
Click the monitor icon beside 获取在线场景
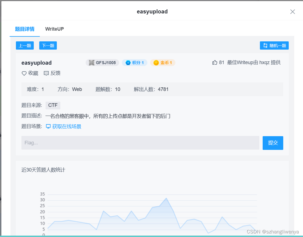pyautogui.click(x=48, y=126)
